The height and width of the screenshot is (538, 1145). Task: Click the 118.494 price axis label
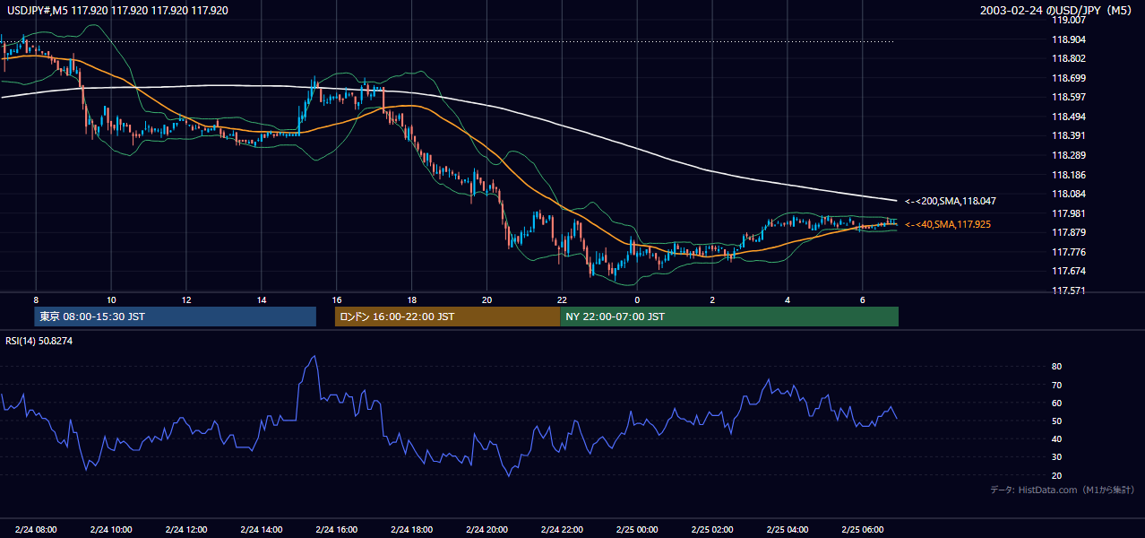pos(1069,117)
